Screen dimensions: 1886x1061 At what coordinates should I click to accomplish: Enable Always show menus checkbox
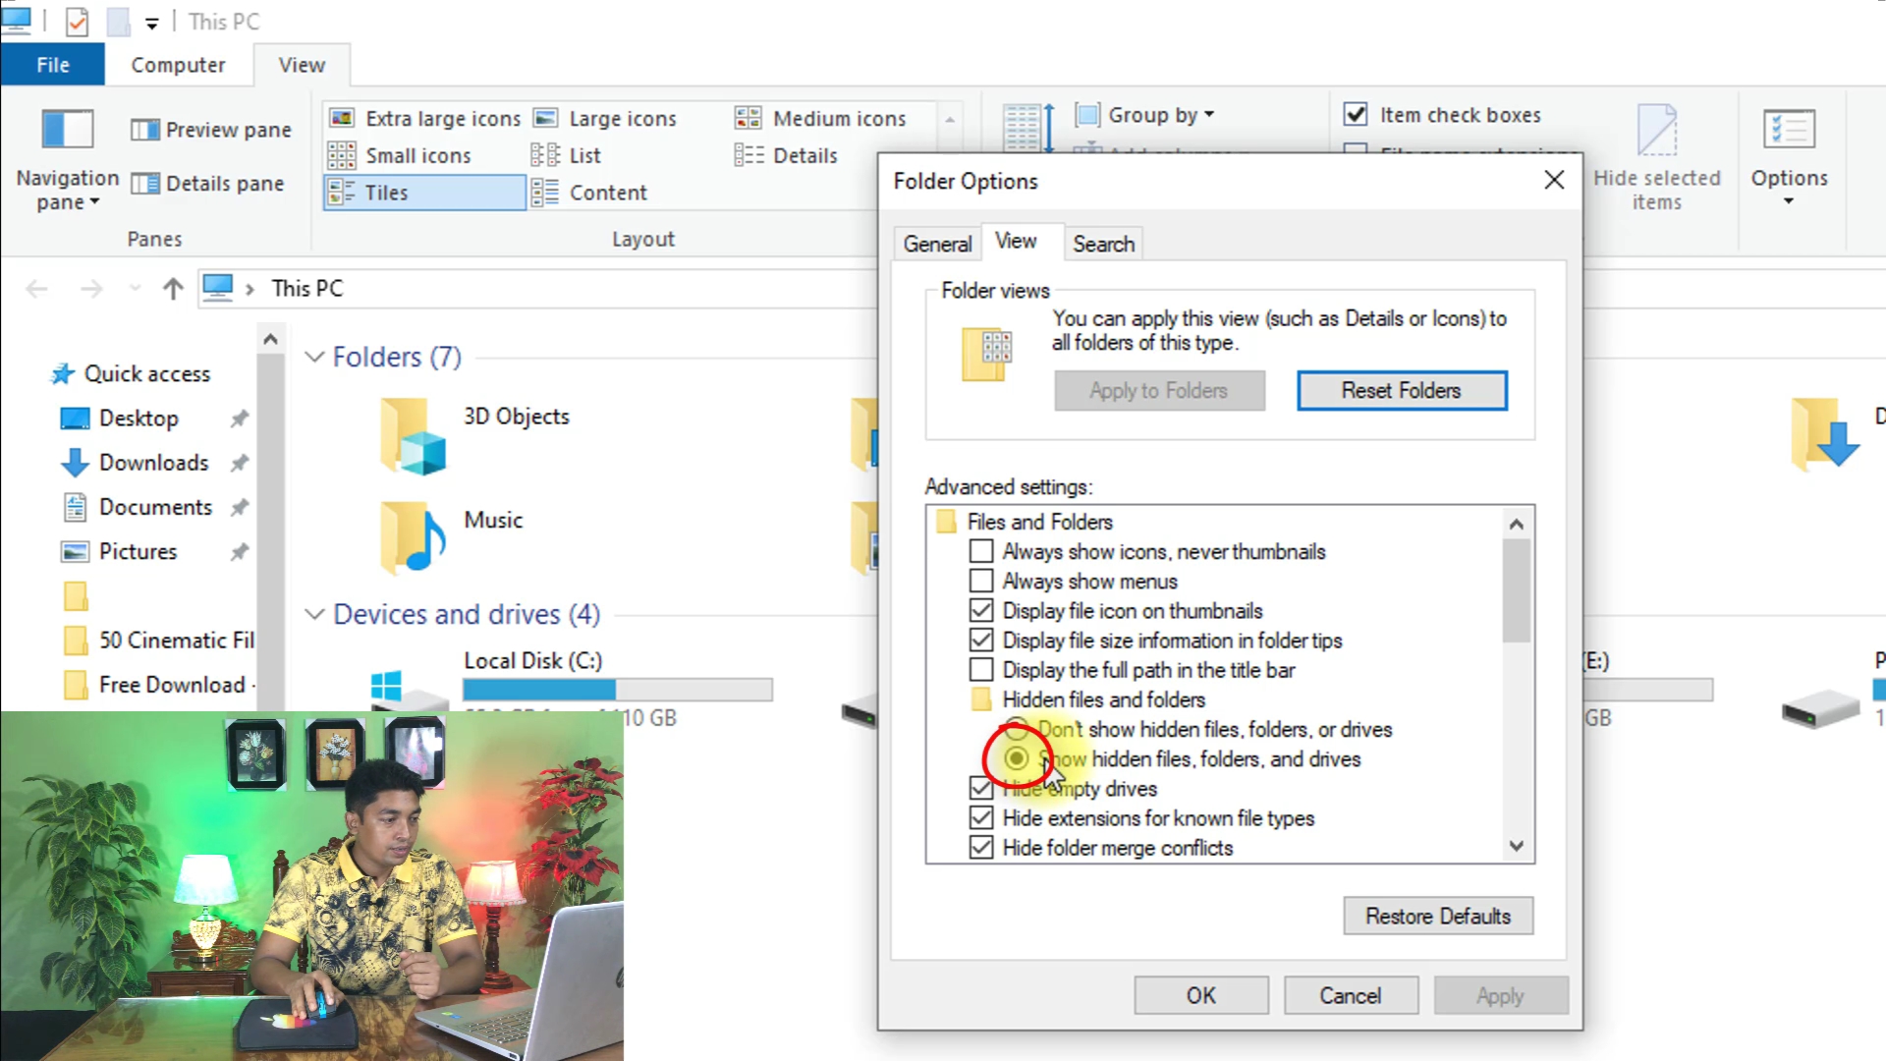click(980, 581)
